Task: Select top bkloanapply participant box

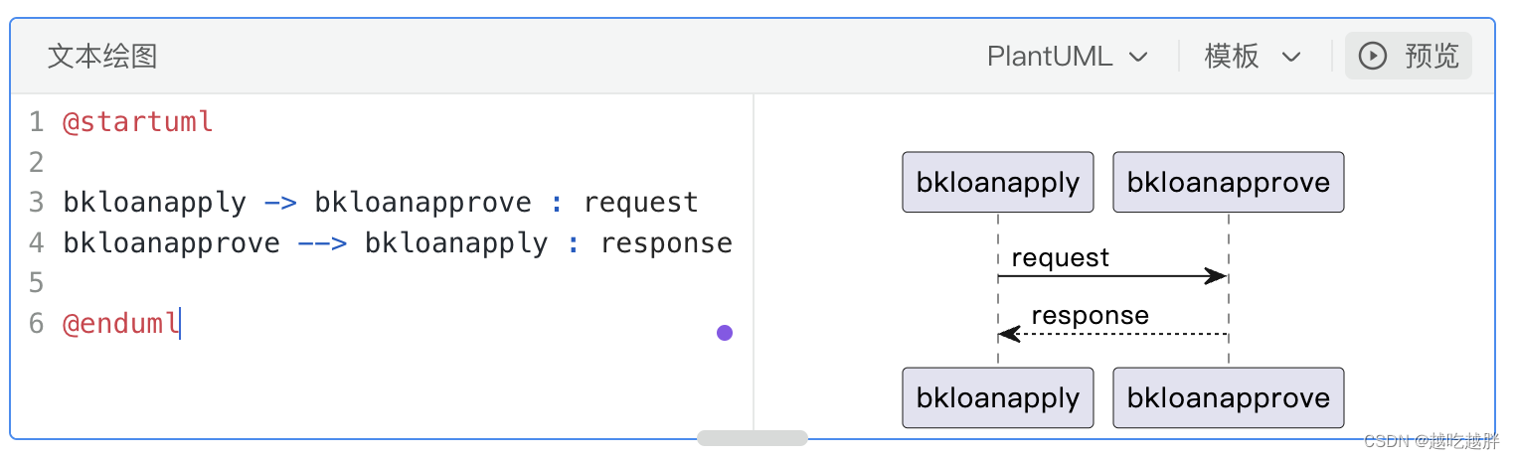Action: coord(997,182)
